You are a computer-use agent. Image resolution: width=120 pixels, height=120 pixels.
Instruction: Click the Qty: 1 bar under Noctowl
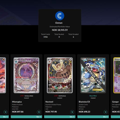tap(60, 117)
